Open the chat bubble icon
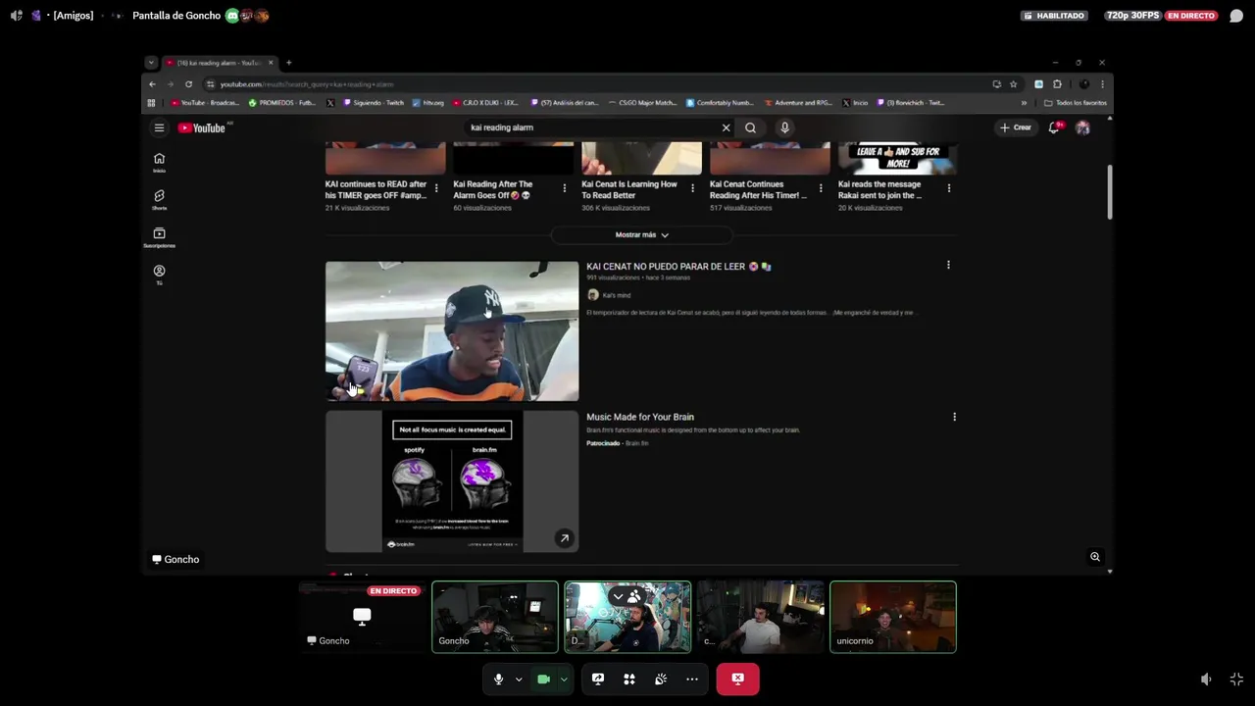Viewport: 1255px width, 706px height. [1236, 16]
